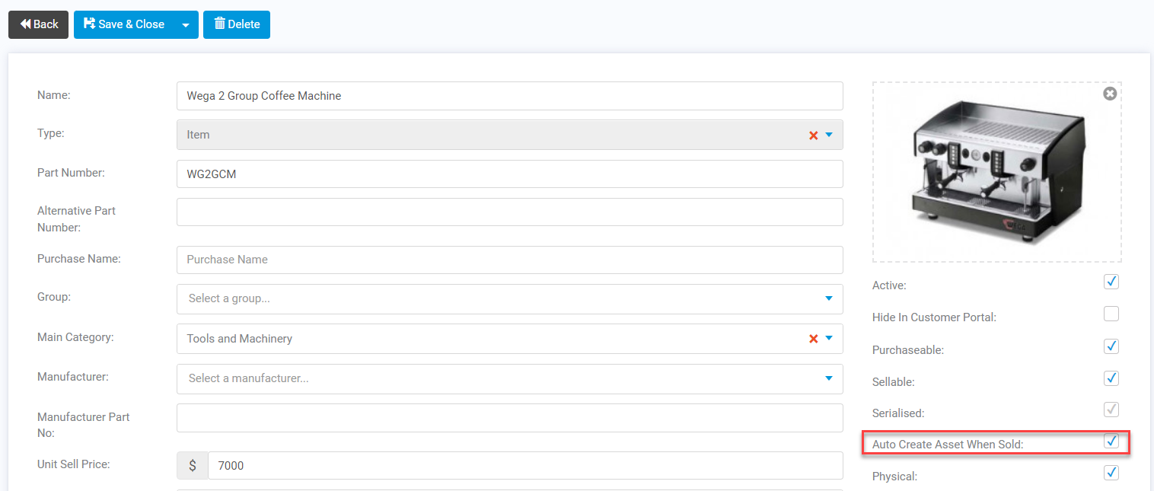Click the Alternative Part Number field
This screenshot has width=1154, height=491.
click(x=510, y=212)
